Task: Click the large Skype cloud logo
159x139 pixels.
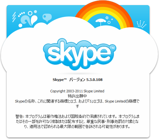Action: [x=80, y=54]
